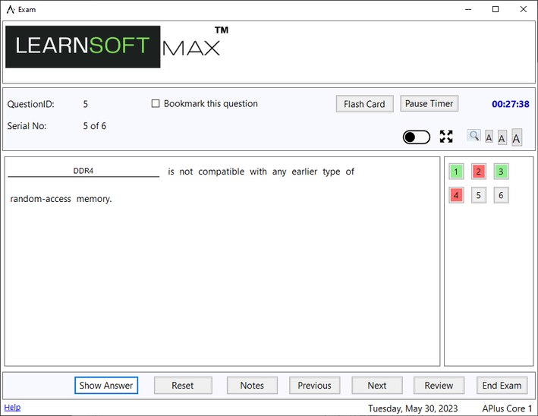Click the 00:27:38 timer display

tap(510, 104)
